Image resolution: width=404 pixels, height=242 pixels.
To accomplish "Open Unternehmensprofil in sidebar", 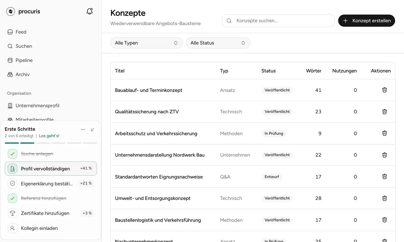I will [38, 106].
